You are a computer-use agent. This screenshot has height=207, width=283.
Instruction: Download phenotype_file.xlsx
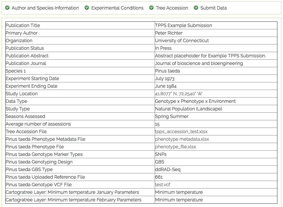pyautogui.click(x=175, y=147)
